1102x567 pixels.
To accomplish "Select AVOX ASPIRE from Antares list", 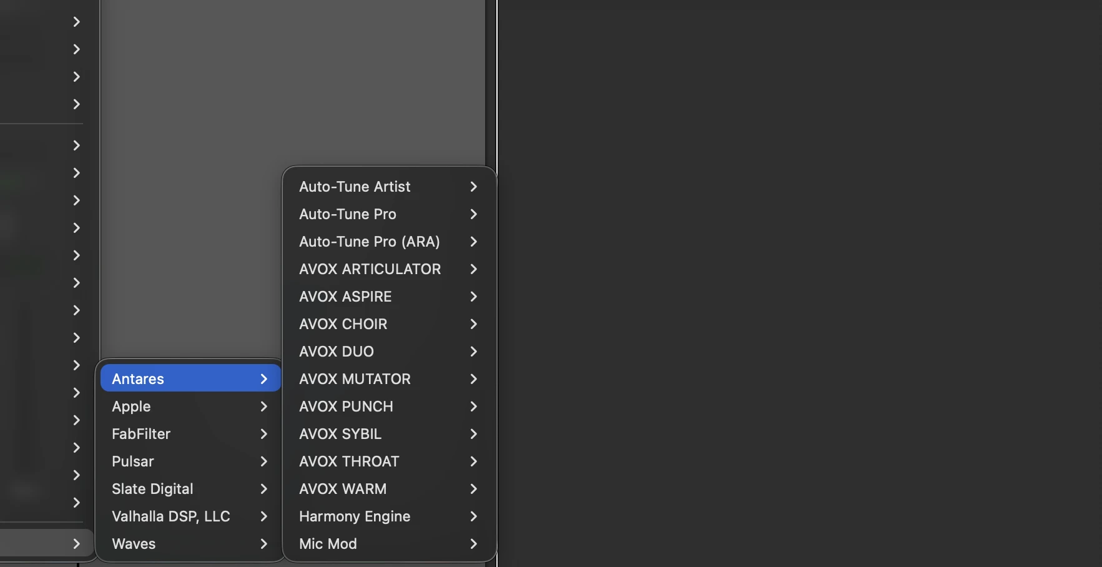I will coord(389,297).
